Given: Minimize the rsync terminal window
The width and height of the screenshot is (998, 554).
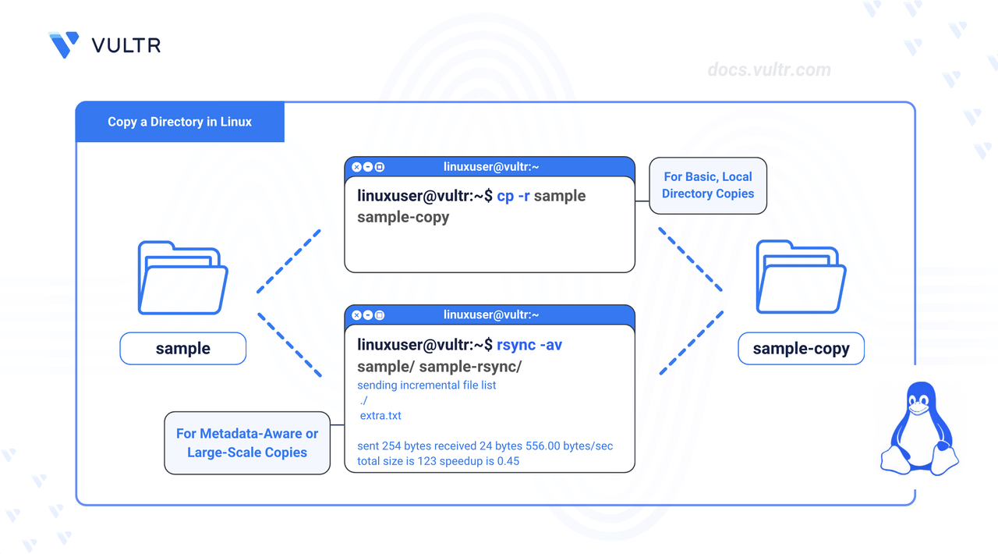Looking at the screenshot, I should [x=368, y=315].
